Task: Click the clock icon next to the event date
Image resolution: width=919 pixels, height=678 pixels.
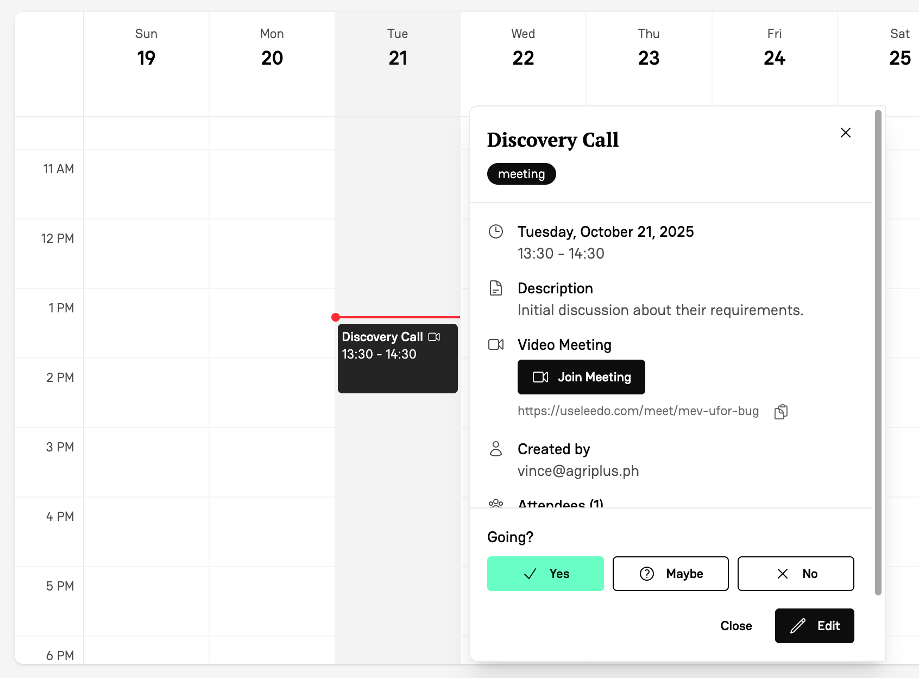Action: click(x=496, y=231)
